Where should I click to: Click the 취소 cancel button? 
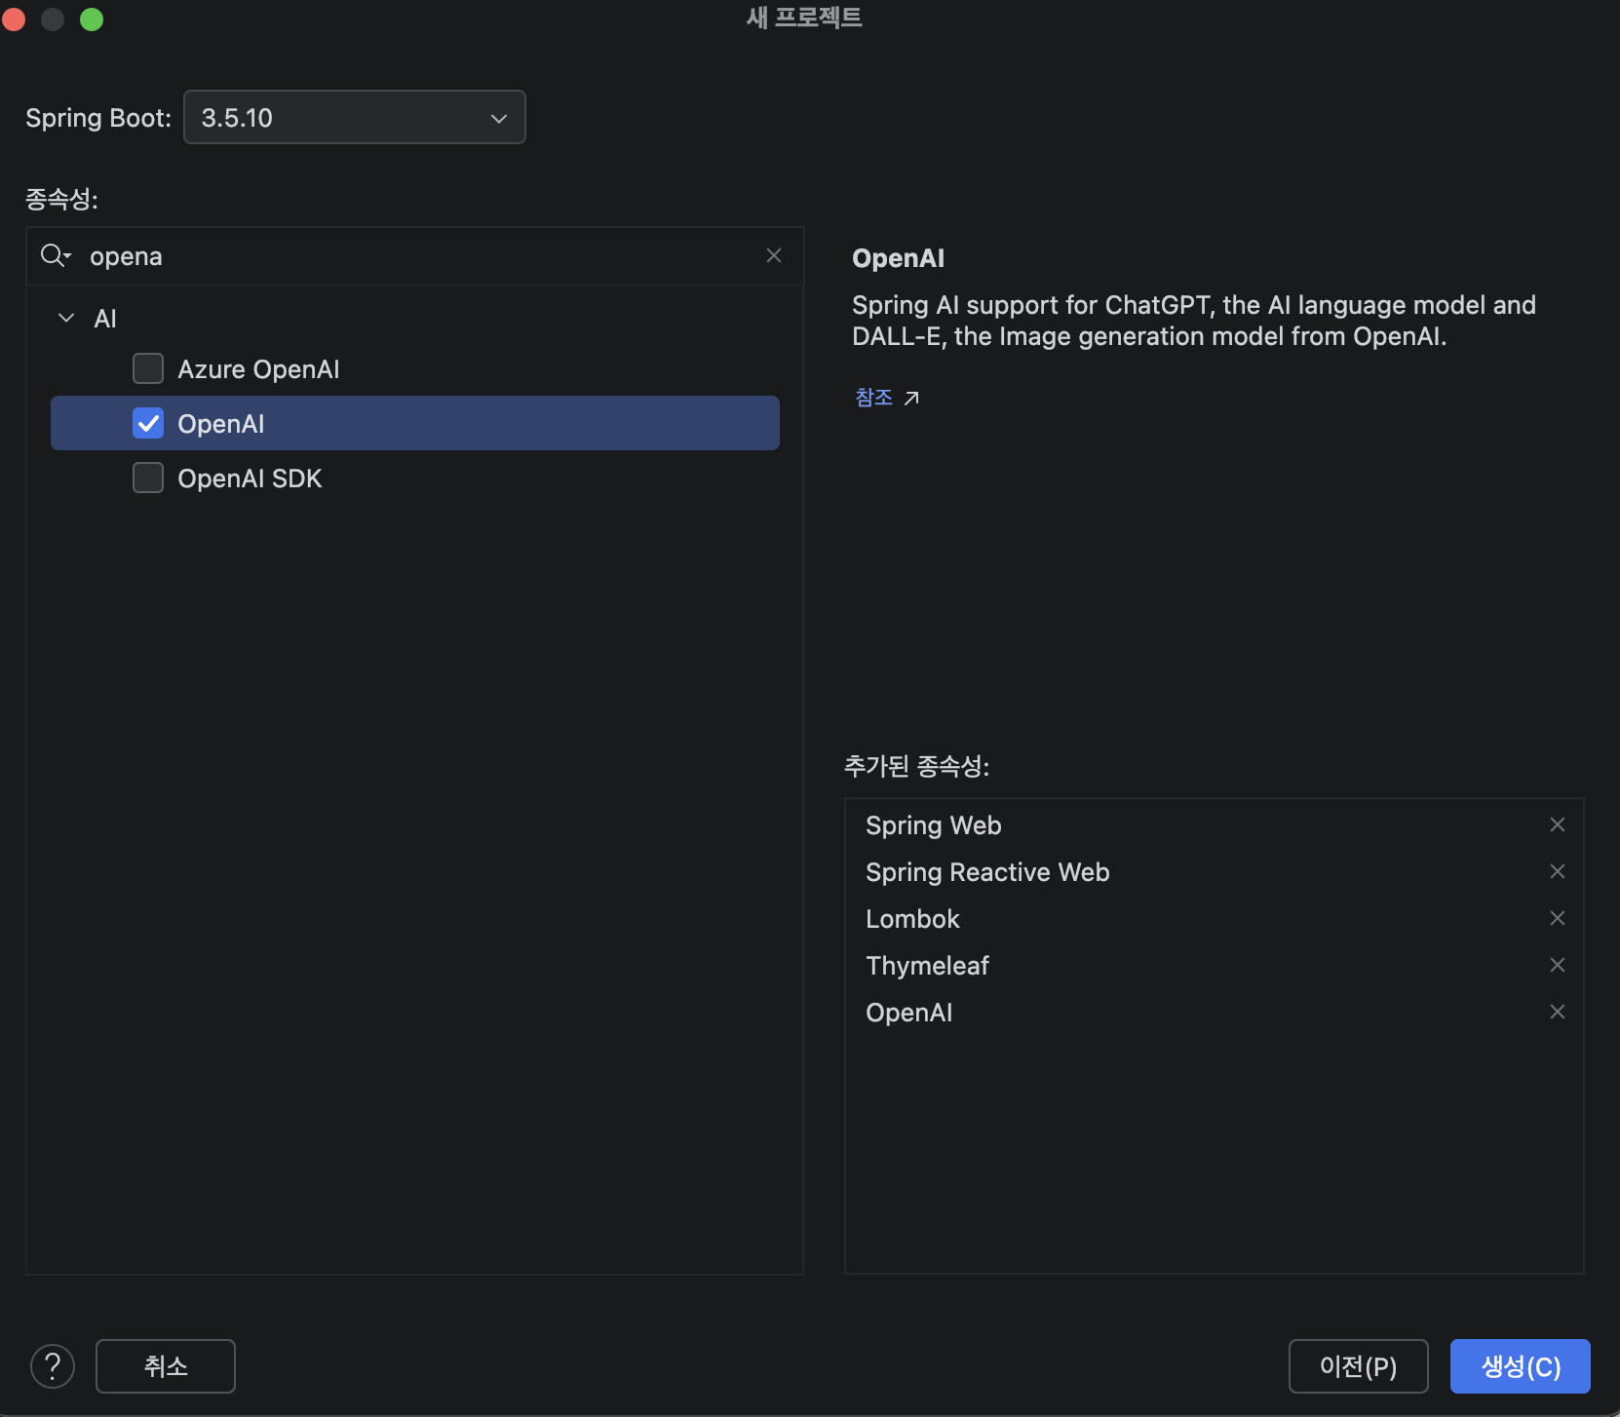click(166, 1366)
